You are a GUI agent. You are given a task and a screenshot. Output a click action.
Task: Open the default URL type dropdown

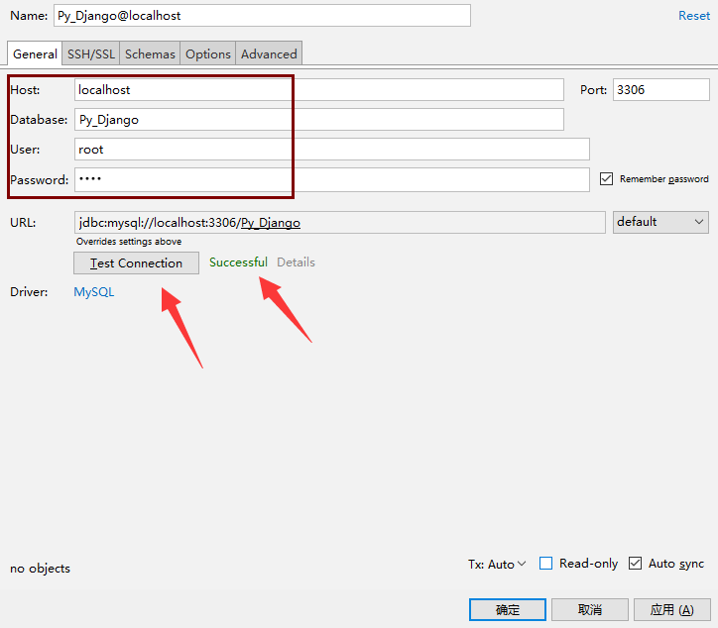(x=660, y=222)
